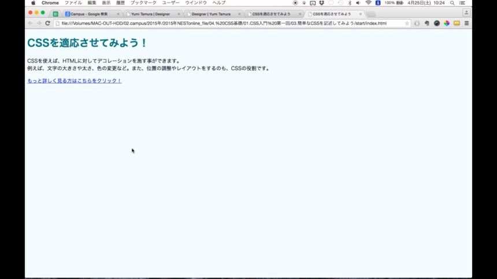Go back with the back arrow
This screenshot has height=279, width=497.
pos(31,23)
